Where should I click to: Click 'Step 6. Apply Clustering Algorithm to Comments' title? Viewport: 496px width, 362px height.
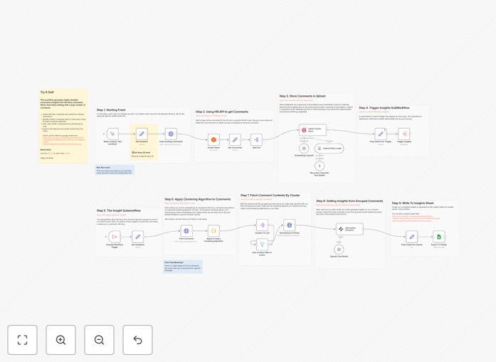(198, 199)
